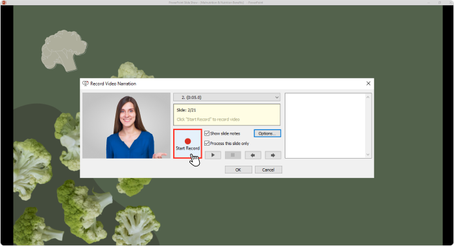Image resolution: width=454 pixels, height=246 pixels.
Task: Toggle the Show slide notes checkbox
Action: [x=207, y=133]
